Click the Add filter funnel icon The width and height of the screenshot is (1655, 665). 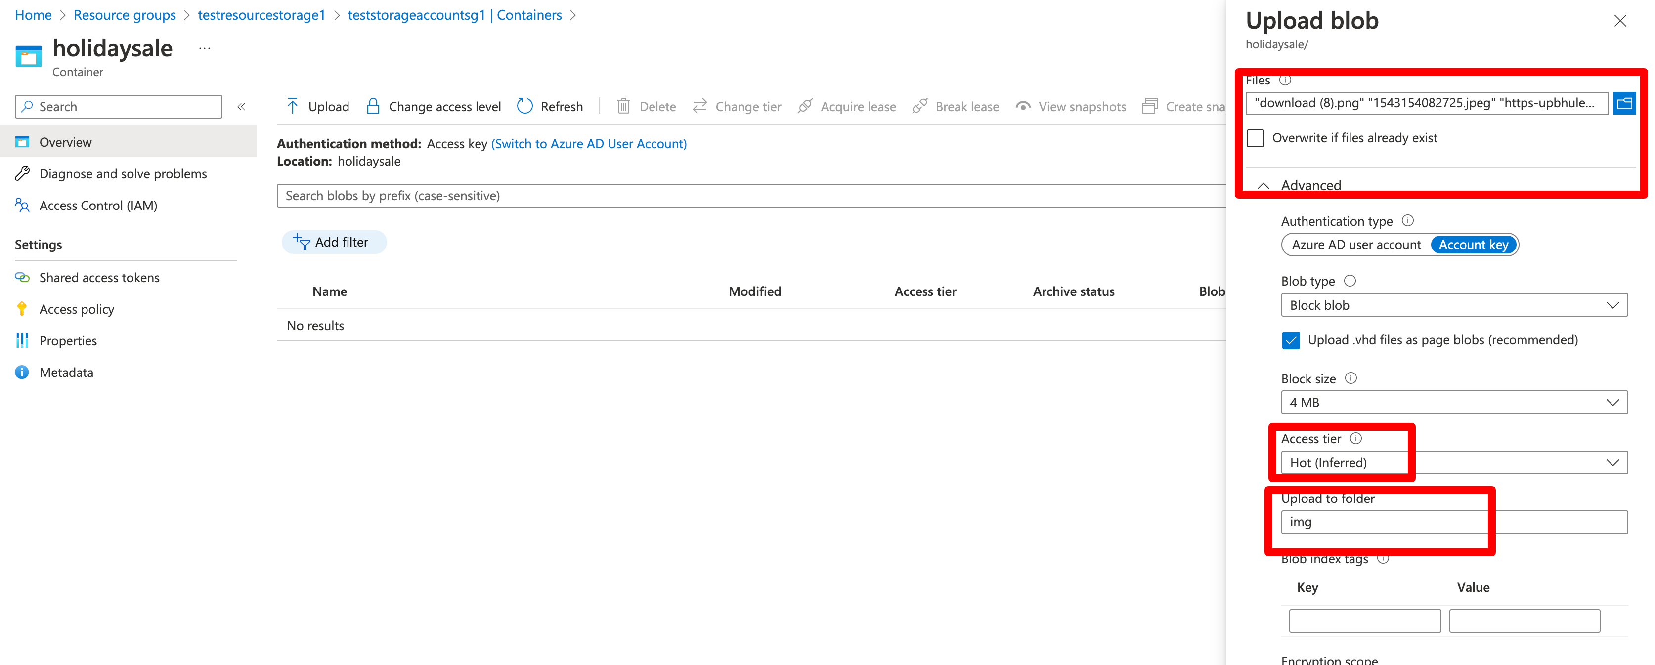(302, 242)
